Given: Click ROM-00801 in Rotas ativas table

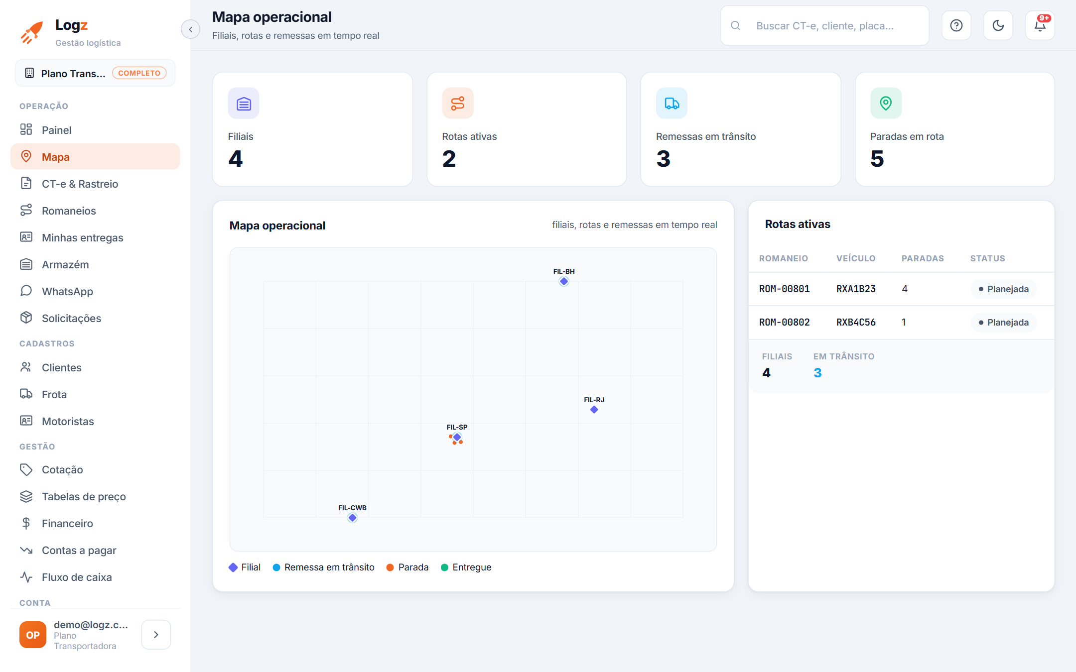Looking at the screenshot, I should [x=784, y=289].
